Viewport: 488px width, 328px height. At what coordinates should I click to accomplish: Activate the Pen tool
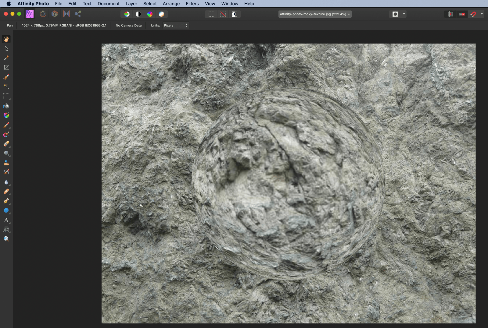click(x=6, y=201)
